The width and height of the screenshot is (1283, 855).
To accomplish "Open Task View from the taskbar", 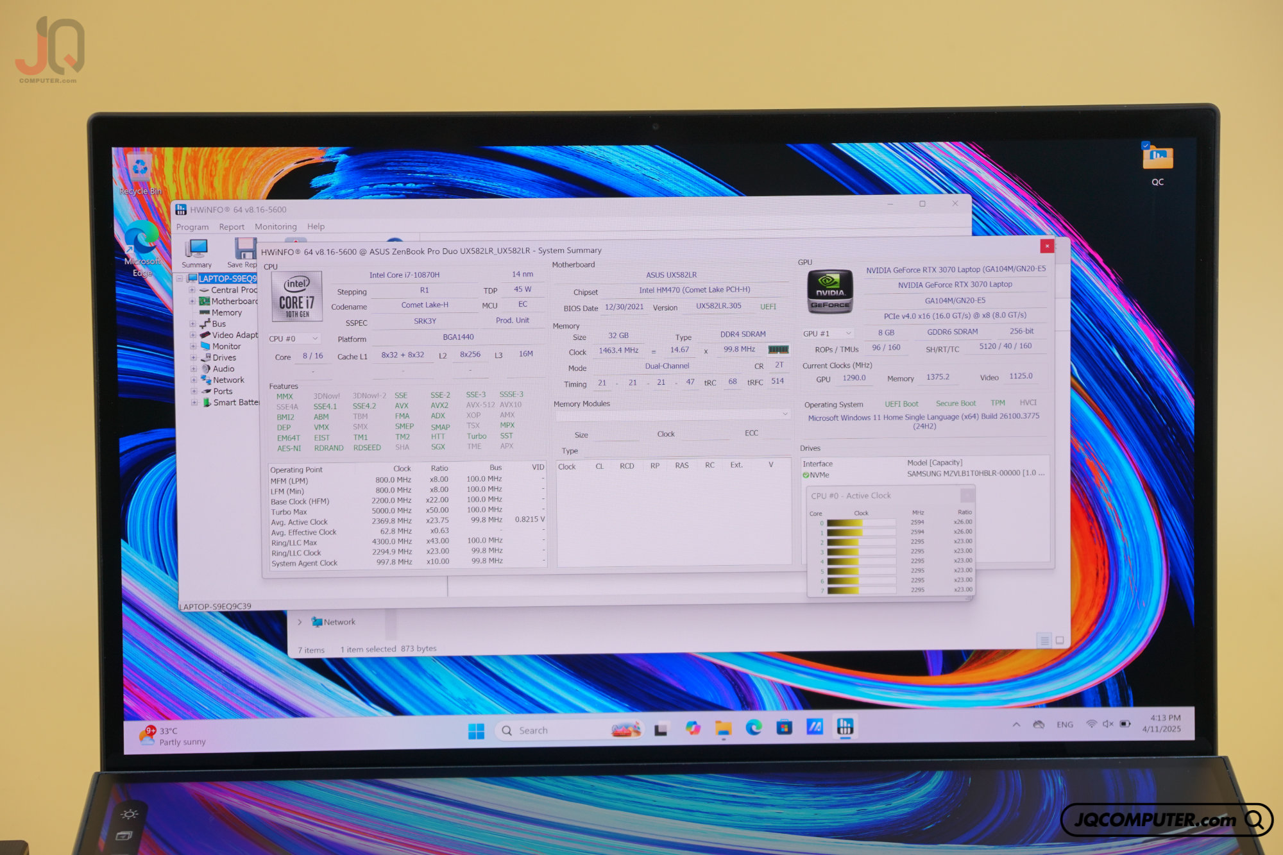I will coord(661,729).
